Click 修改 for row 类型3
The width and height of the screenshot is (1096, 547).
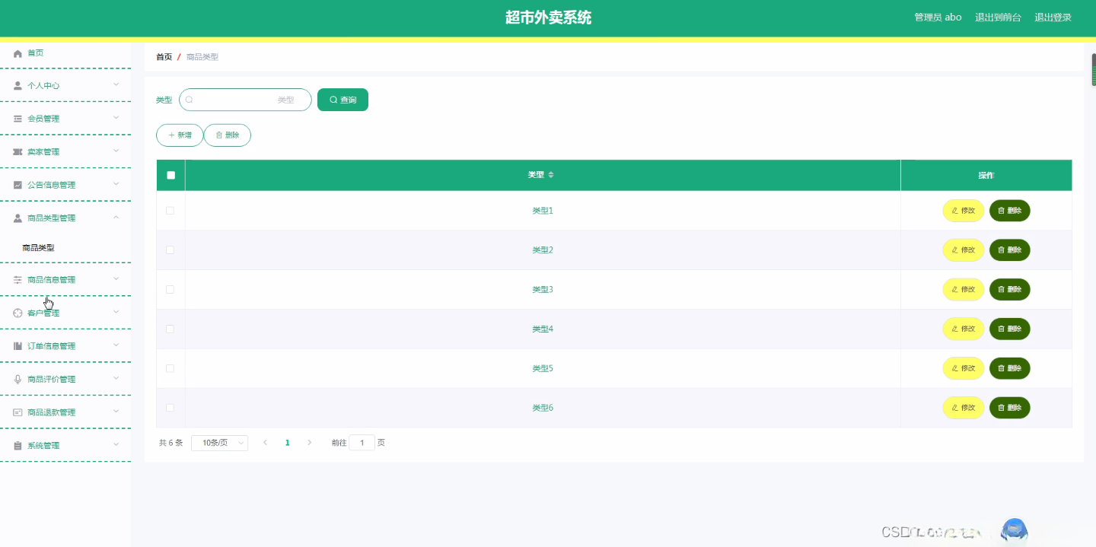(964, 290)
